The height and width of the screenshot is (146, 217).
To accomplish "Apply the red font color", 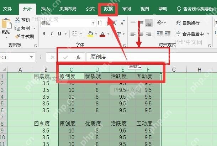I will pos(102,34).
